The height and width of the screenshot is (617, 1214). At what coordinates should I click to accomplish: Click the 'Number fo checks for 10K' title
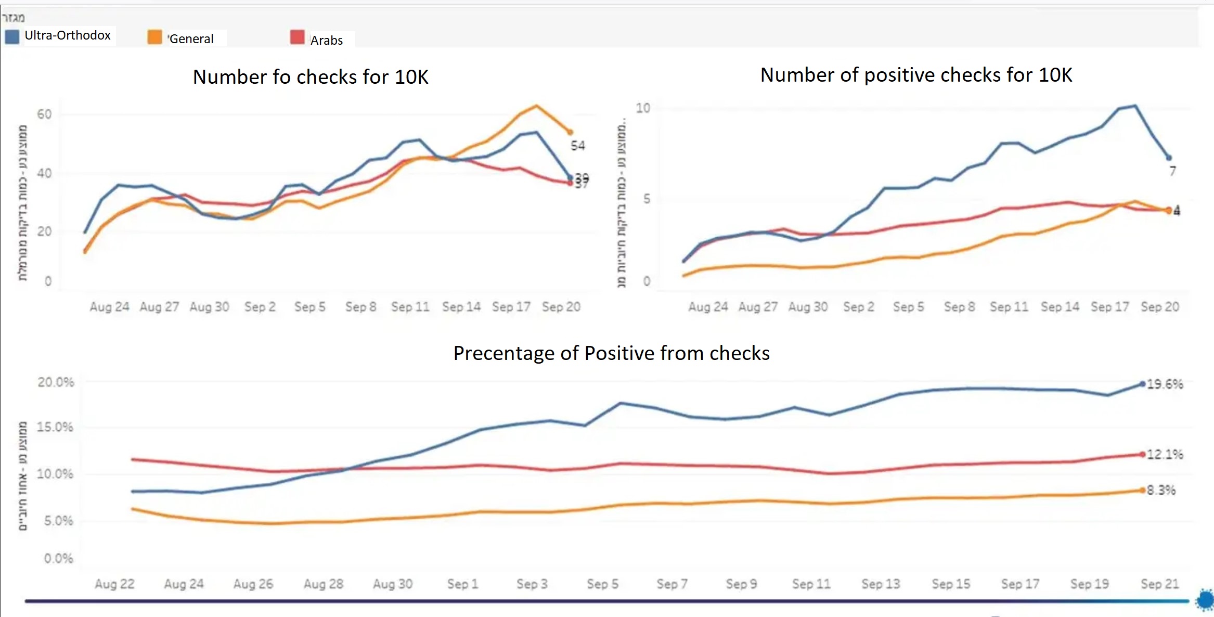311,77
